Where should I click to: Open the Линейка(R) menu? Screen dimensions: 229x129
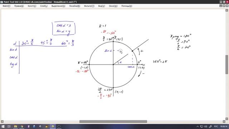tap(75, 6)
